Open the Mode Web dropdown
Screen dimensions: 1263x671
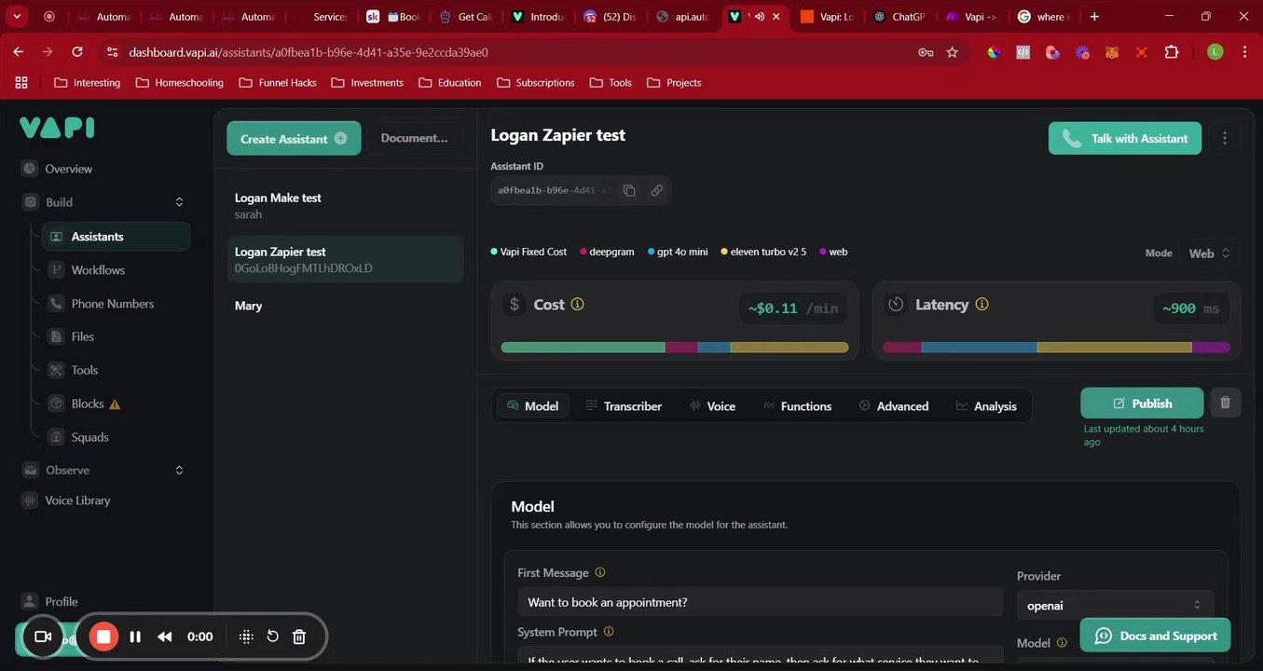(x=1210, y=253)
